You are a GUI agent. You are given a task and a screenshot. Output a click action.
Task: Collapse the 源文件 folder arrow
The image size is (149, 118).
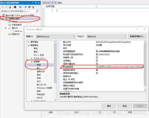[x=6, y=28]
